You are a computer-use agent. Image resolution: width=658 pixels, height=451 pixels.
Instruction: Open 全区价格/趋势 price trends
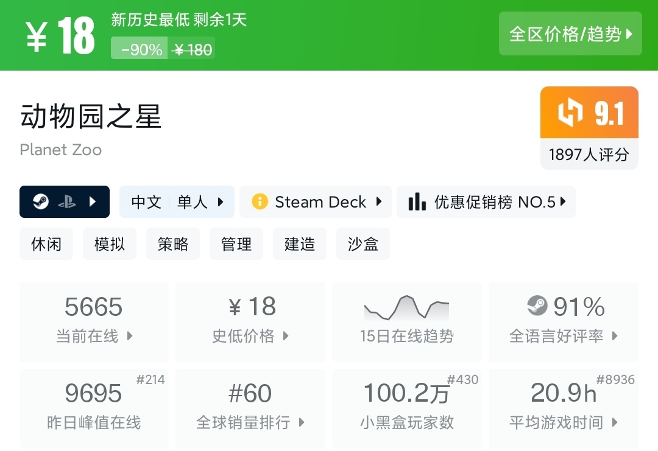(570, 34)
